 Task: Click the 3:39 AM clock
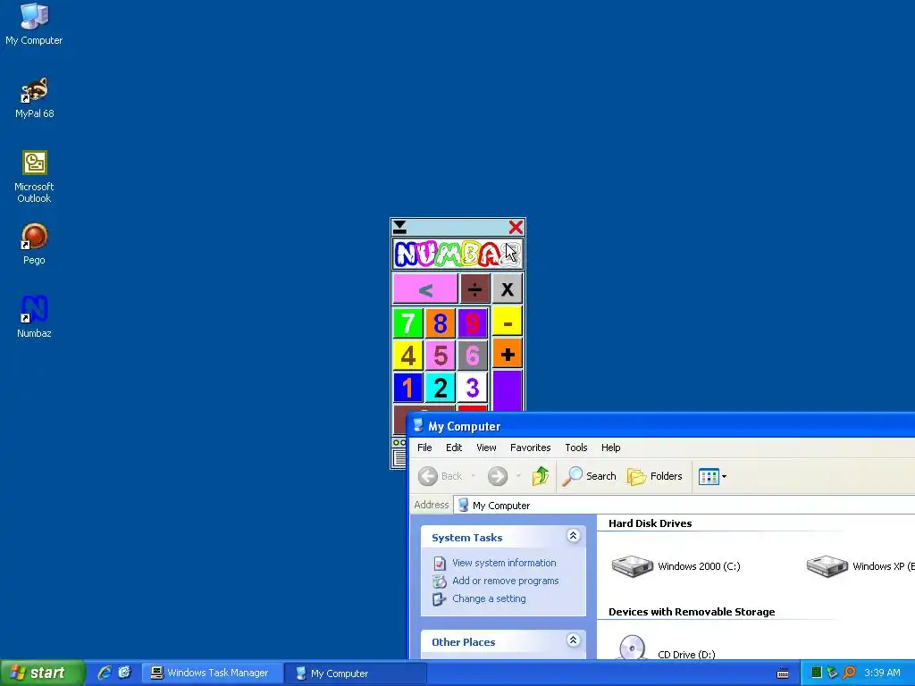coord(882,673)
